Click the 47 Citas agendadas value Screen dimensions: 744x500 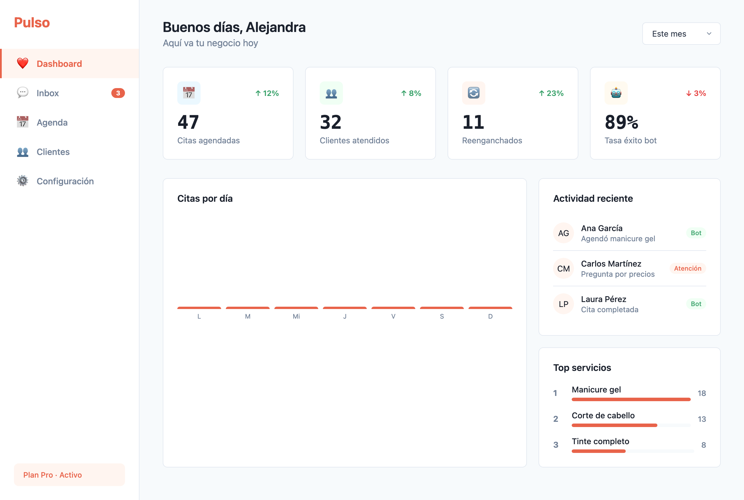pos(188,122)
